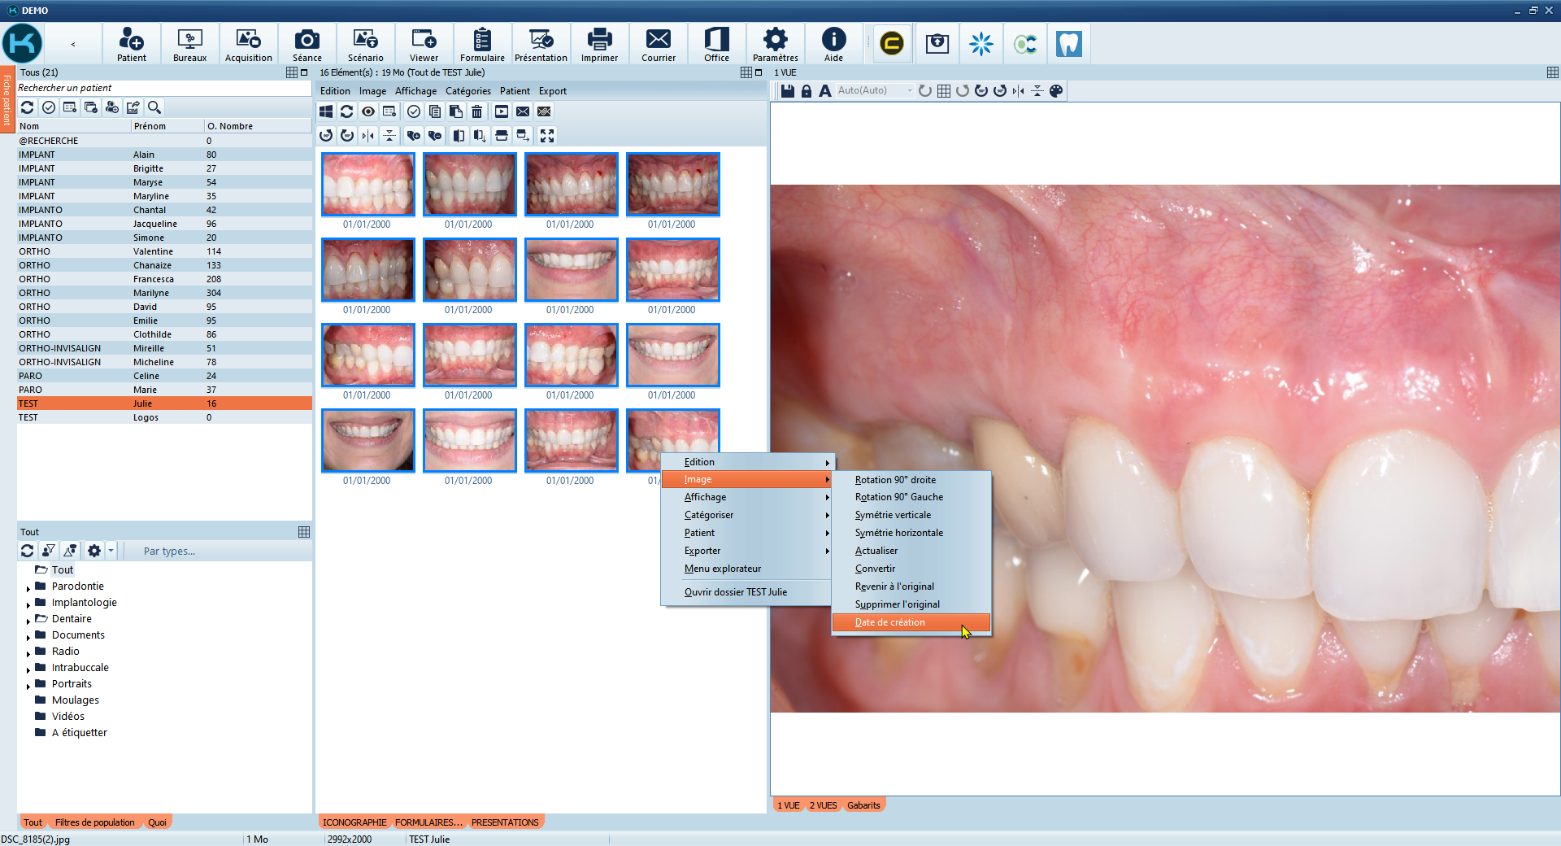Toggle the padlock lock icon in the viewer toolbar
The image size is (1561, 846).
point(807,91)
